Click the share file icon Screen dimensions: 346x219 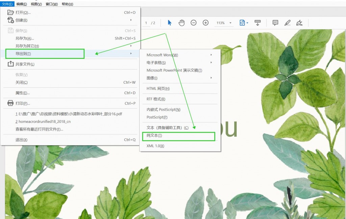[x=10, y=64]
